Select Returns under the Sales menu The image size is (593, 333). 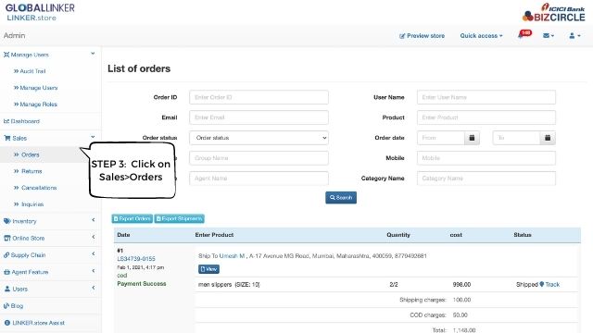(x=32, y=171)
